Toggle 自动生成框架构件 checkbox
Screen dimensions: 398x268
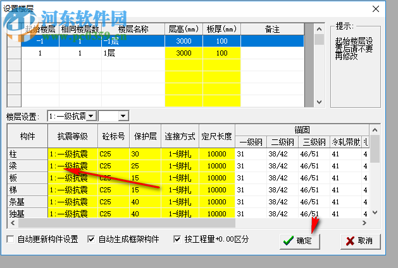91,239
